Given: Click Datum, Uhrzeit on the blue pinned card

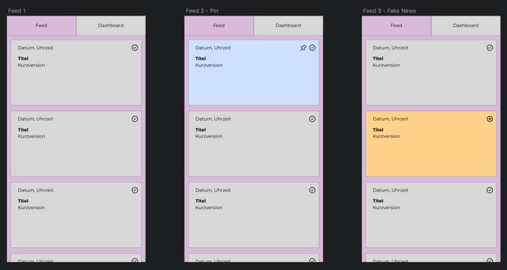Looking at the screenshot, I should point(213,48).
